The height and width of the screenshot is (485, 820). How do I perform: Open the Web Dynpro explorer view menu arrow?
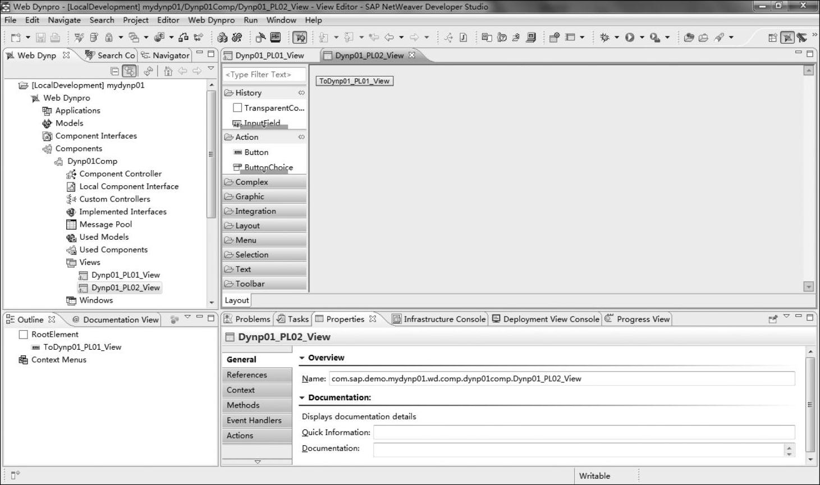[x=211, y=68]
